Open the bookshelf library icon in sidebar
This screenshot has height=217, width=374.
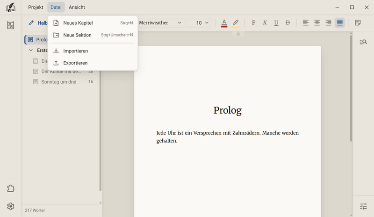tap(10, 25)
